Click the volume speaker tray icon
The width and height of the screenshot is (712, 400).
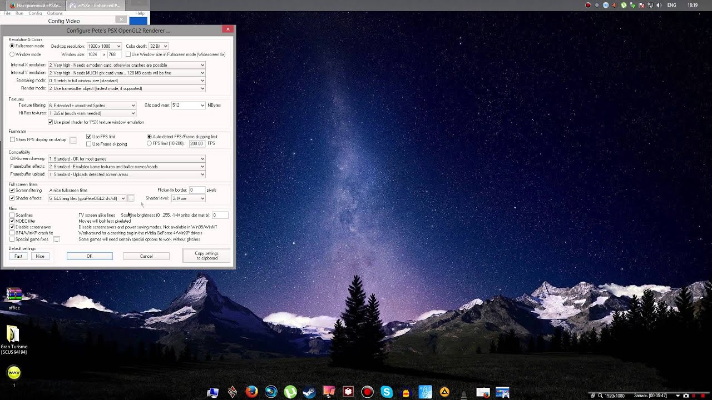point(659,5)
